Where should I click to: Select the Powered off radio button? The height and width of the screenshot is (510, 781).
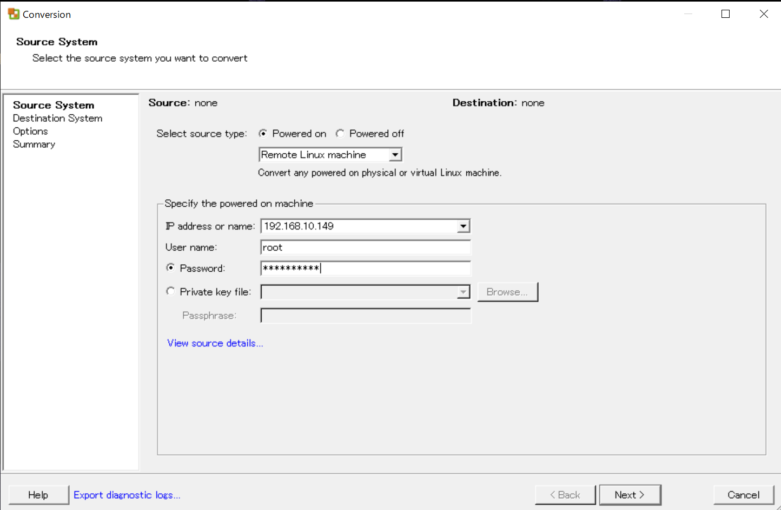340,133
